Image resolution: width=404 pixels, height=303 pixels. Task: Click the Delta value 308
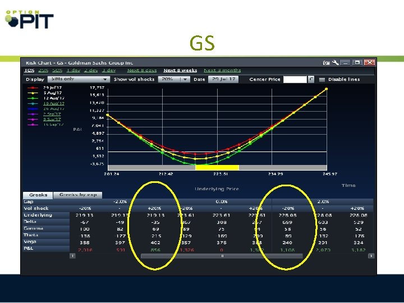222,222
